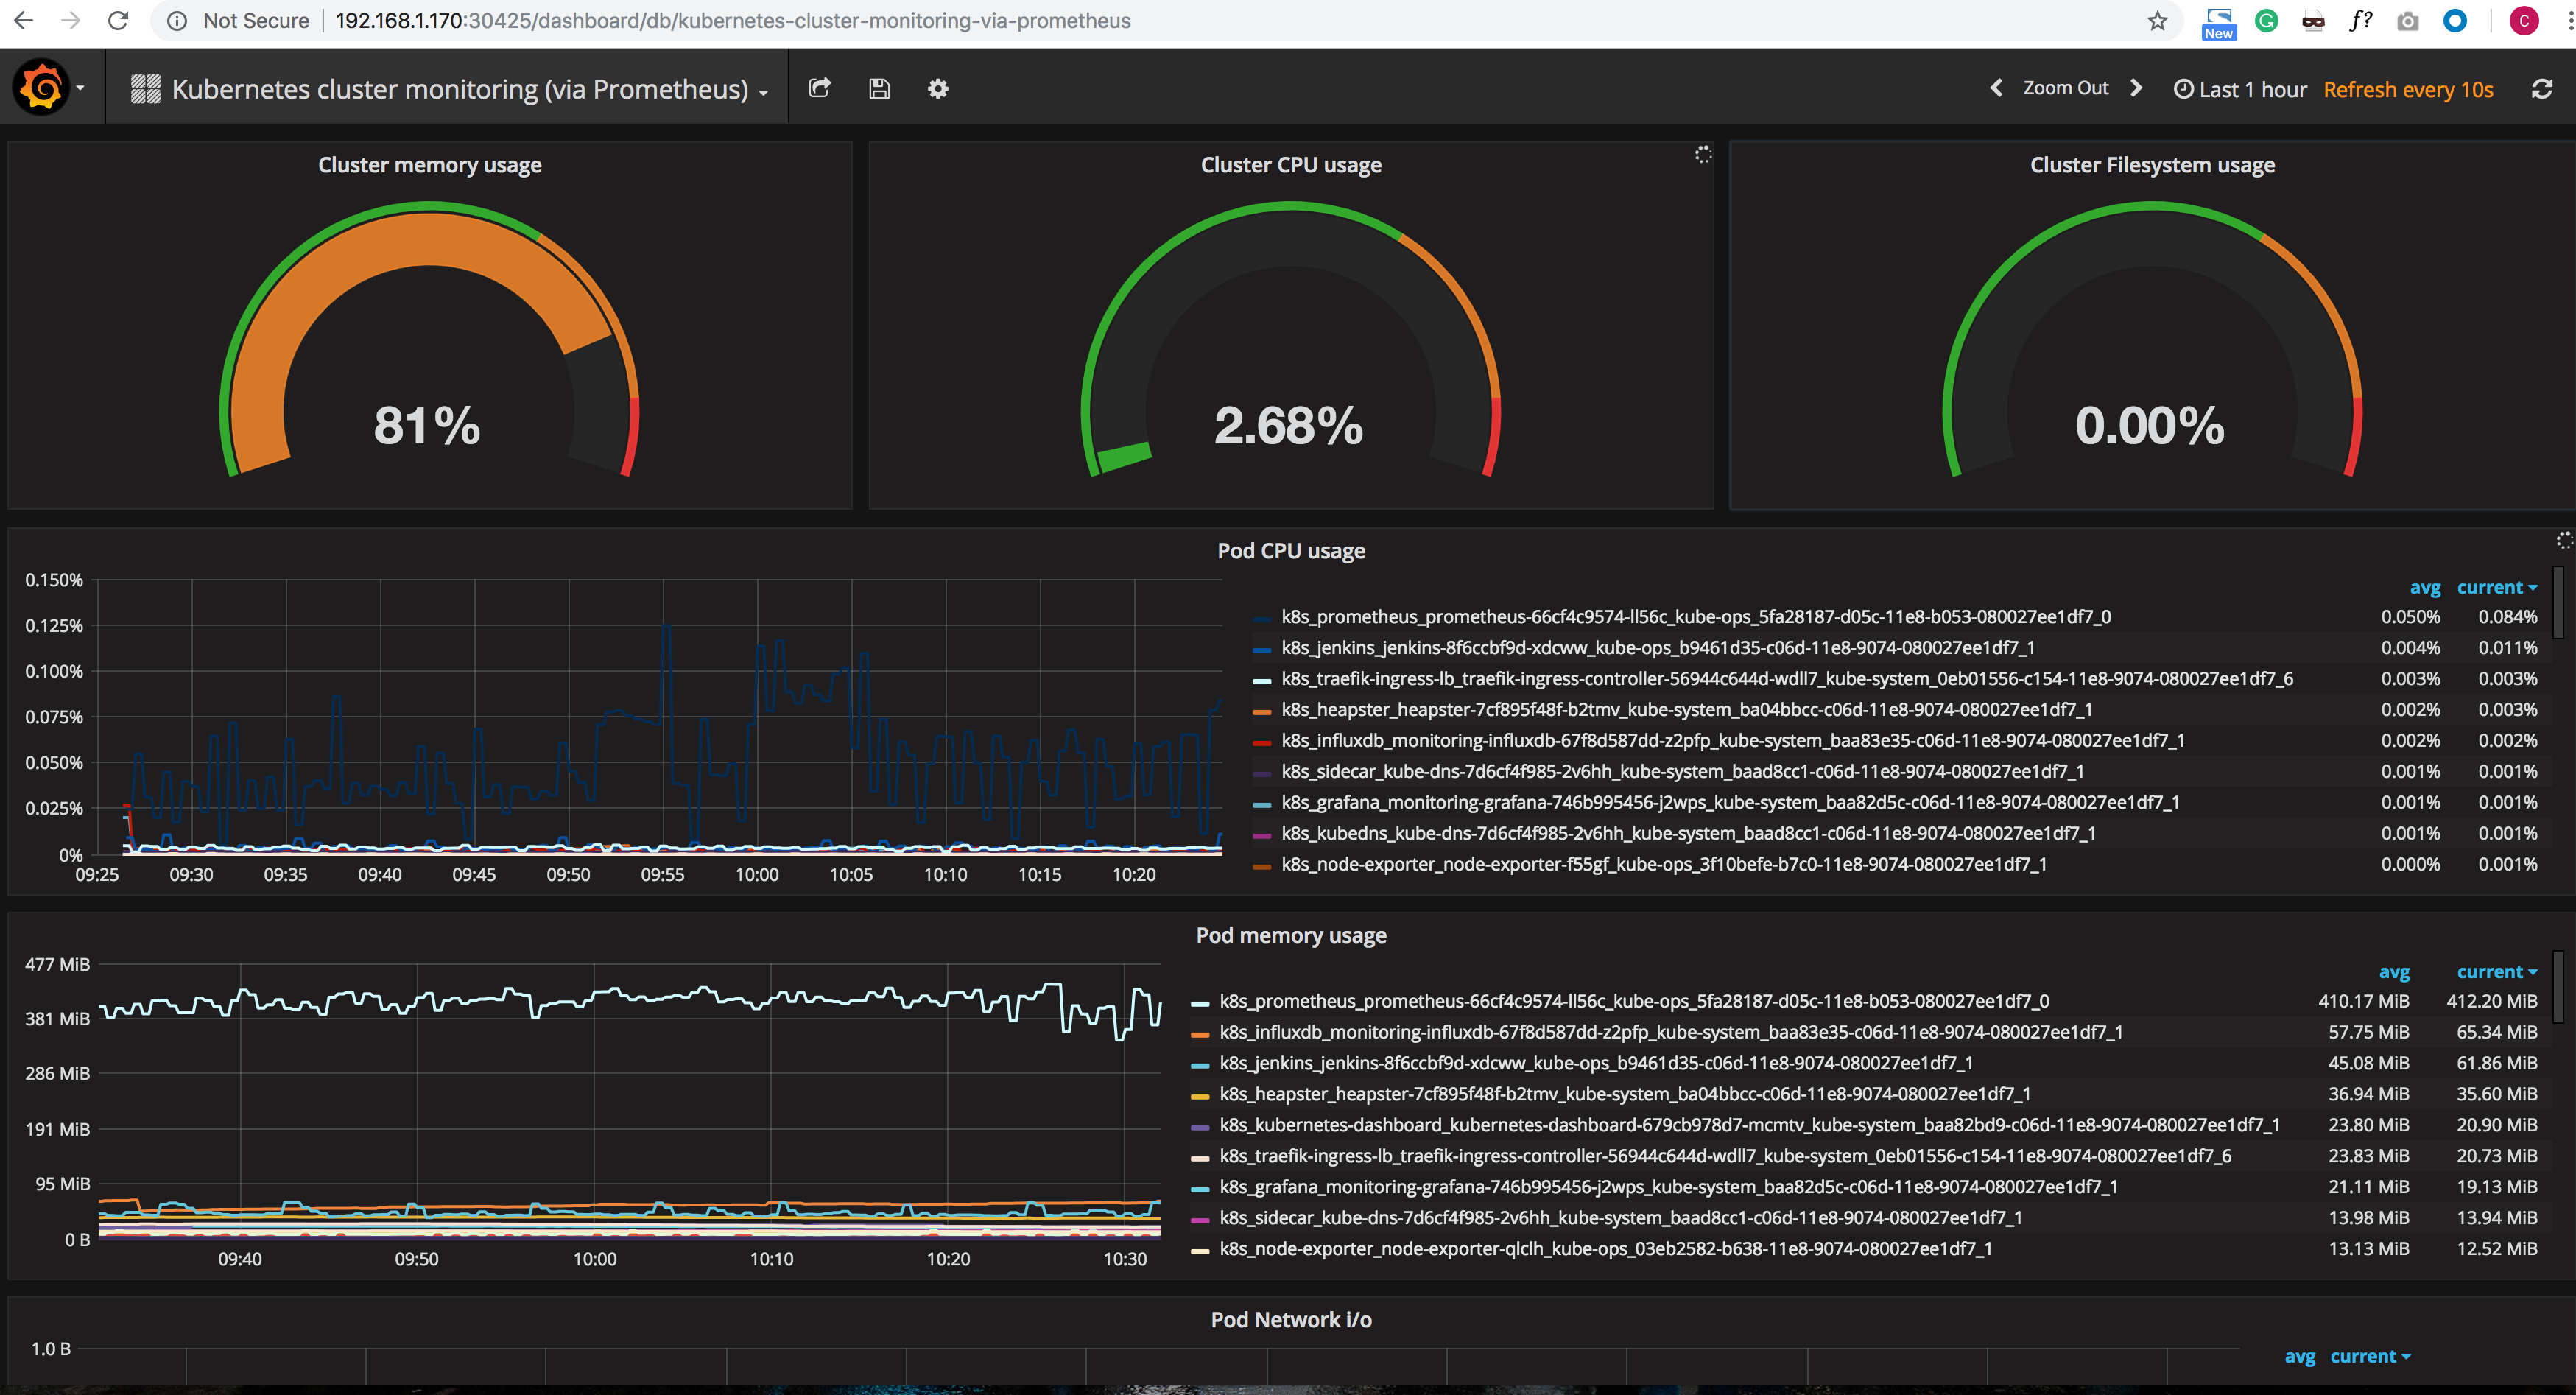This screenshot has width=2576, height=1395.
Task: Sort Pod memory usage legend by avg
Action: tap(2393, 972)
